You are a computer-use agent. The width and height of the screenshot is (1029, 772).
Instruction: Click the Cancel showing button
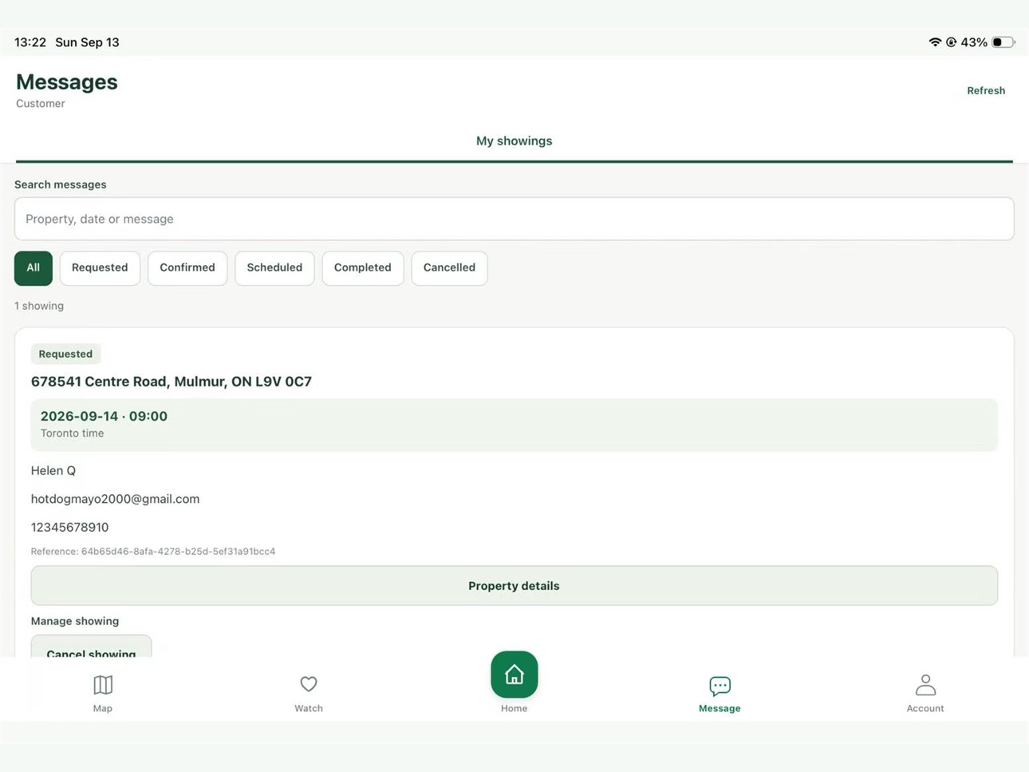tap(91, 647)
